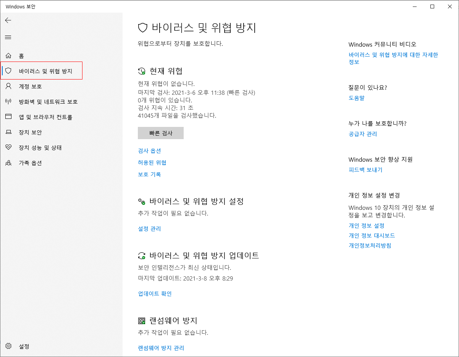Start a scan with 빠른 검사 button

[x=161, y=133]
